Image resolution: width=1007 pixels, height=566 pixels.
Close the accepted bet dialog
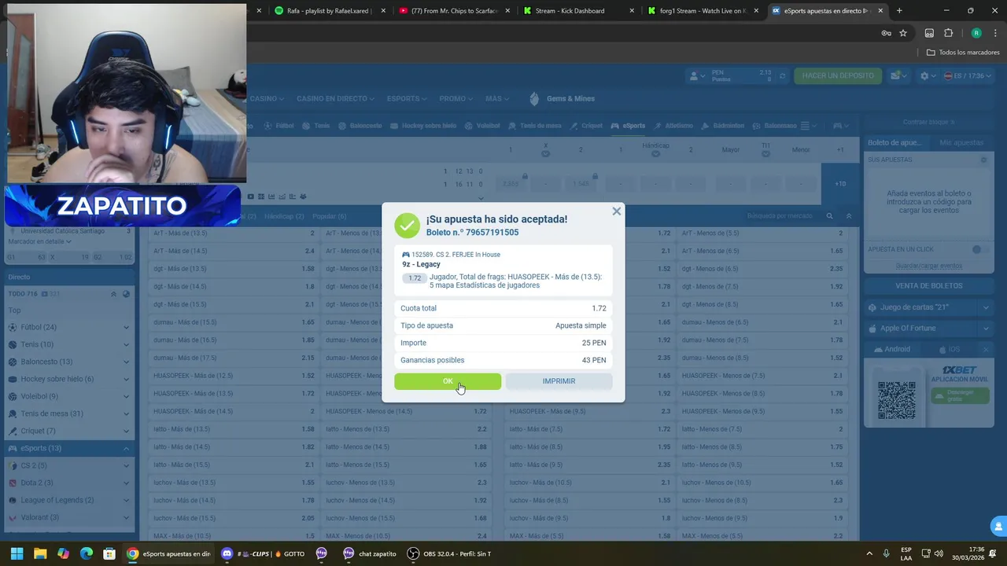[617, 211]
